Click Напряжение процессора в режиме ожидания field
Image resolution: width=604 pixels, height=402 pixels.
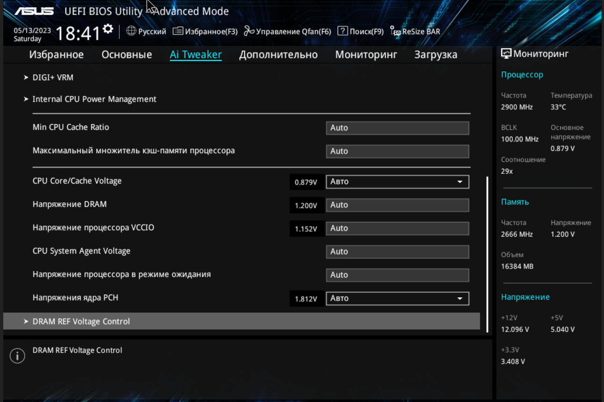click(x=397, y=275)
